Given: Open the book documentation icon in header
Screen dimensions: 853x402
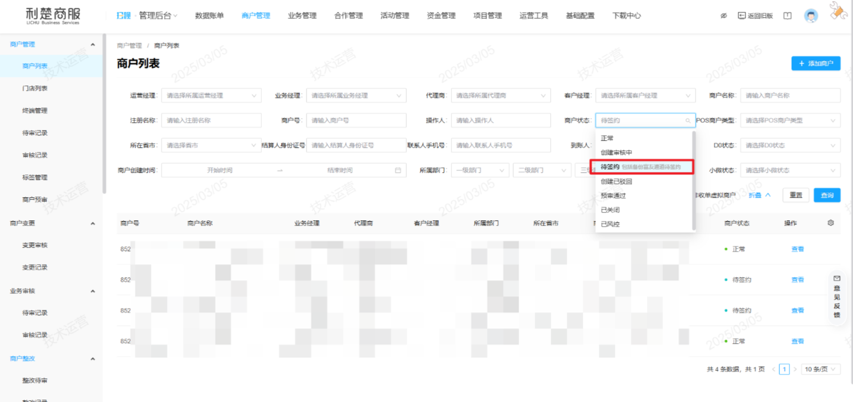Looking at the screenshot, I should tap(787, 16).
